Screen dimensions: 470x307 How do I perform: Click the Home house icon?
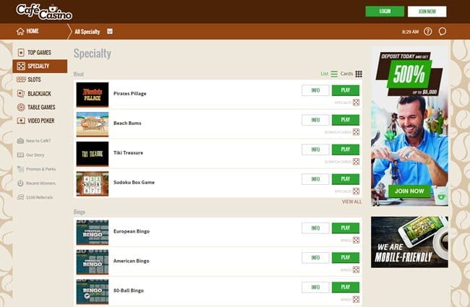coord(20,32)
